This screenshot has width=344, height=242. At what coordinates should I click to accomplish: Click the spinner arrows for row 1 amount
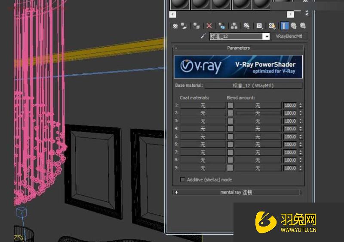click(301, 106)
